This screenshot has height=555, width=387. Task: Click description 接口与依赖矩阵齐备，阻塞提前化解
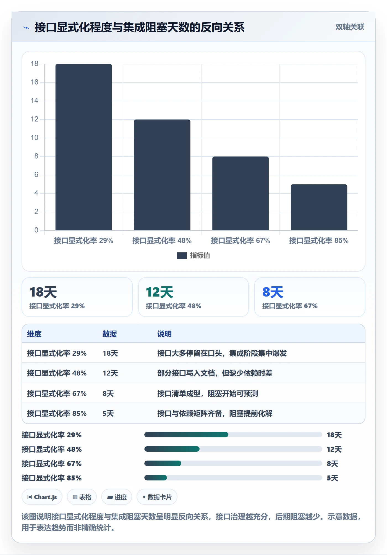tap(215, 413)
